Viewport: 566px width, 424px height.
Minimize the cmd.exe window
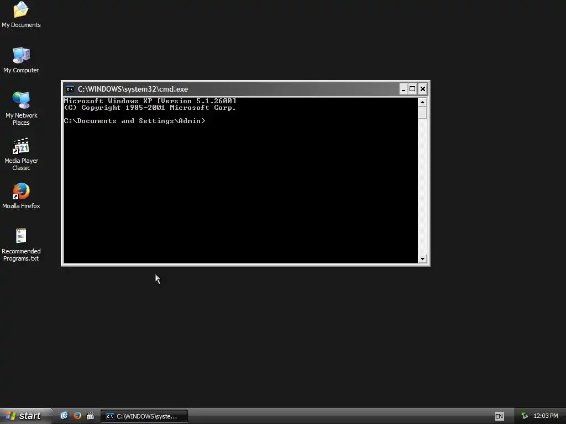coord(403,89)
